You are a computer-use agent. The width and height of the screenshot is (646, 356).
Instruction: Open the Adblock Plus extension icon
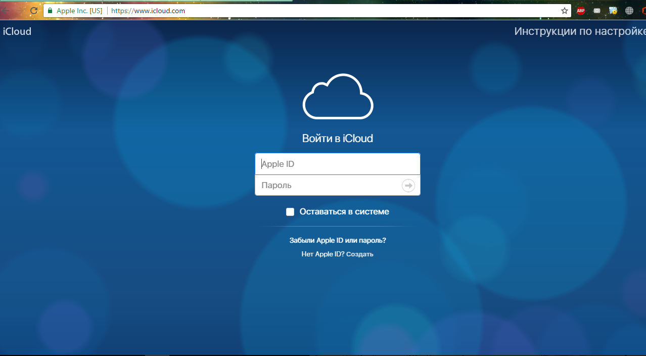(x=581, y=11)
